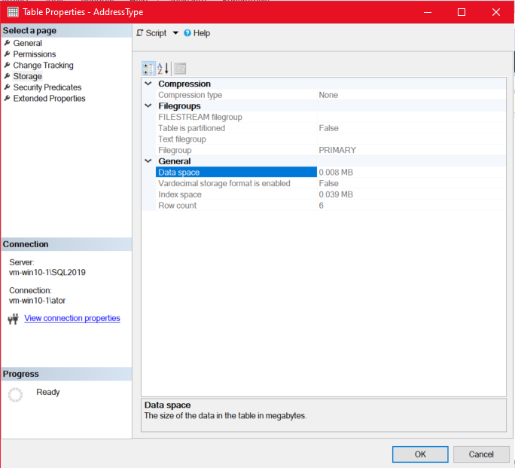Viewport: 515px width, 468px height.
Task: Click the Data space description text
Action: click(x=225, y=415)
